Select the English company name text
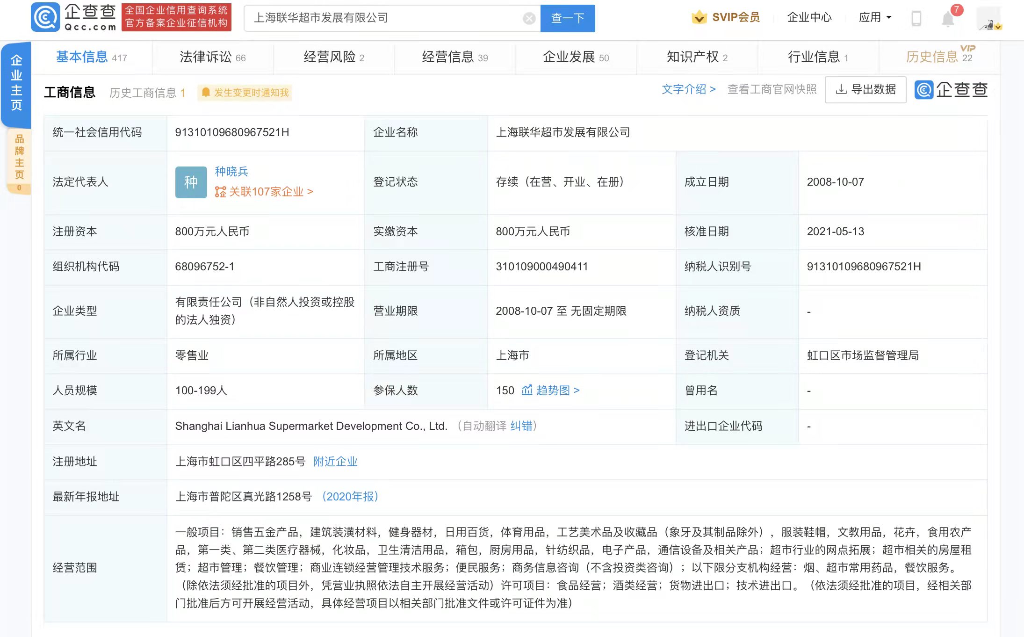This screenshot has width=1024, height=637. pyautogui.click(x=311, y=426)
